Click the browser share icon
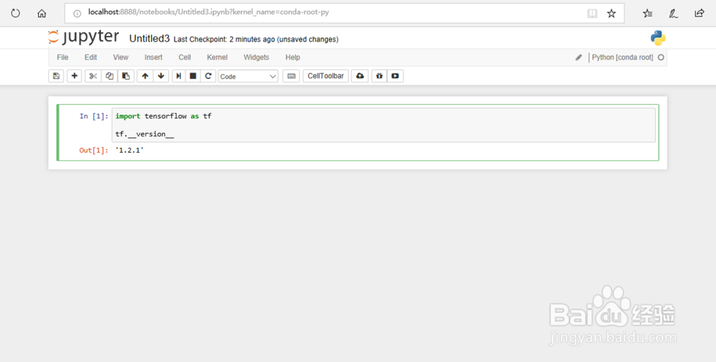 700,13
